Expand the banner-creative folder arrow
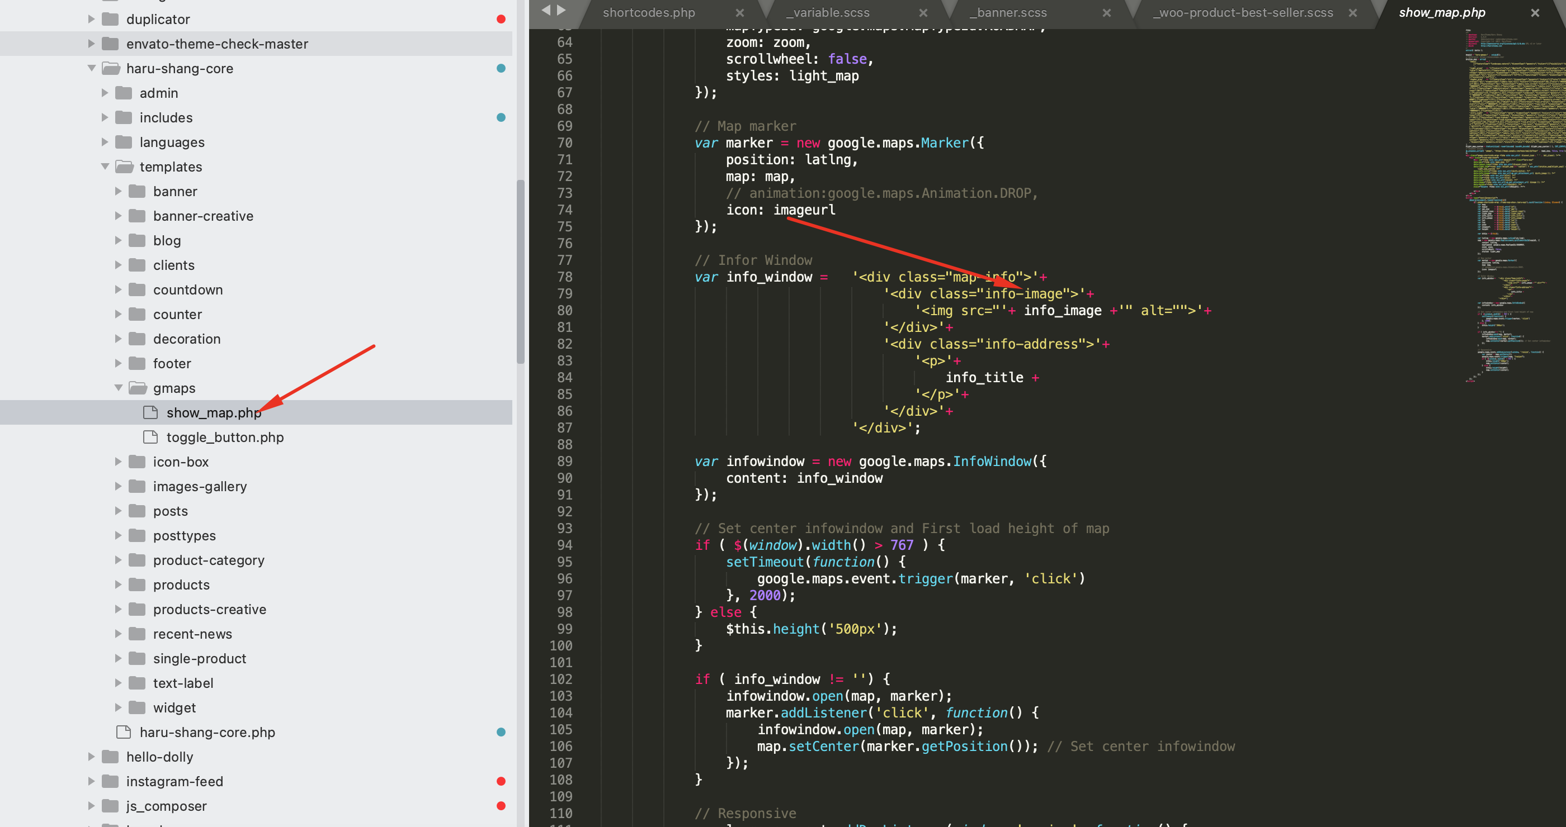This screenshot has width=1566, height=827. (118, 216)
